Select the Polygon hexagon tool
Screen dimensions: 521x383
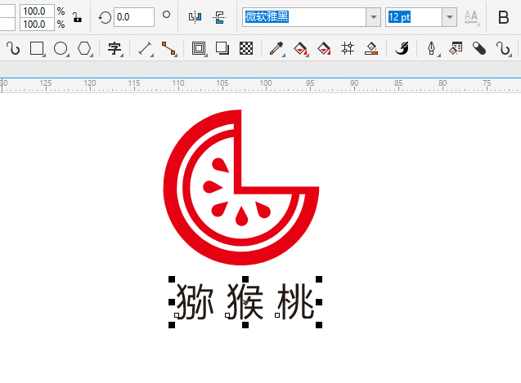coord(84,48)
